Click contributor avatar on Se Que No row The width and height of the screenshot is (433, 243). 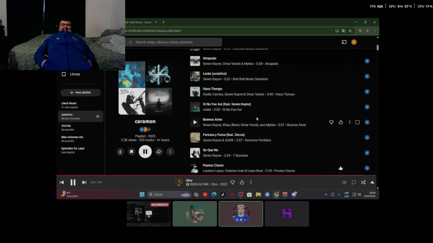tap(367, 153)
